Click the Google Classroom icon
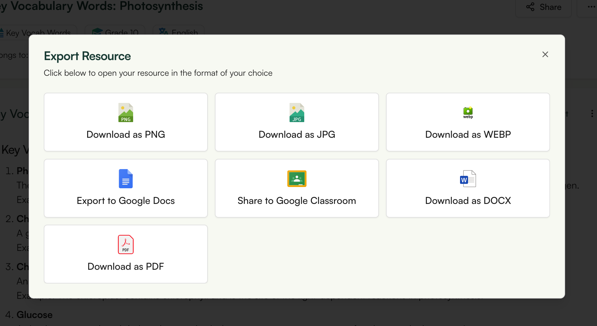 click(297, 179)
